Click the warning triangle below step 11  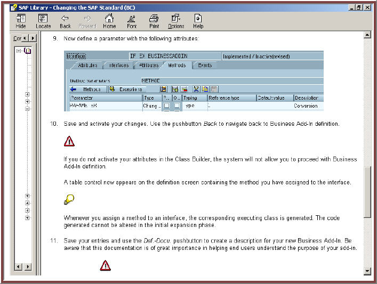(x=105, y=265)
